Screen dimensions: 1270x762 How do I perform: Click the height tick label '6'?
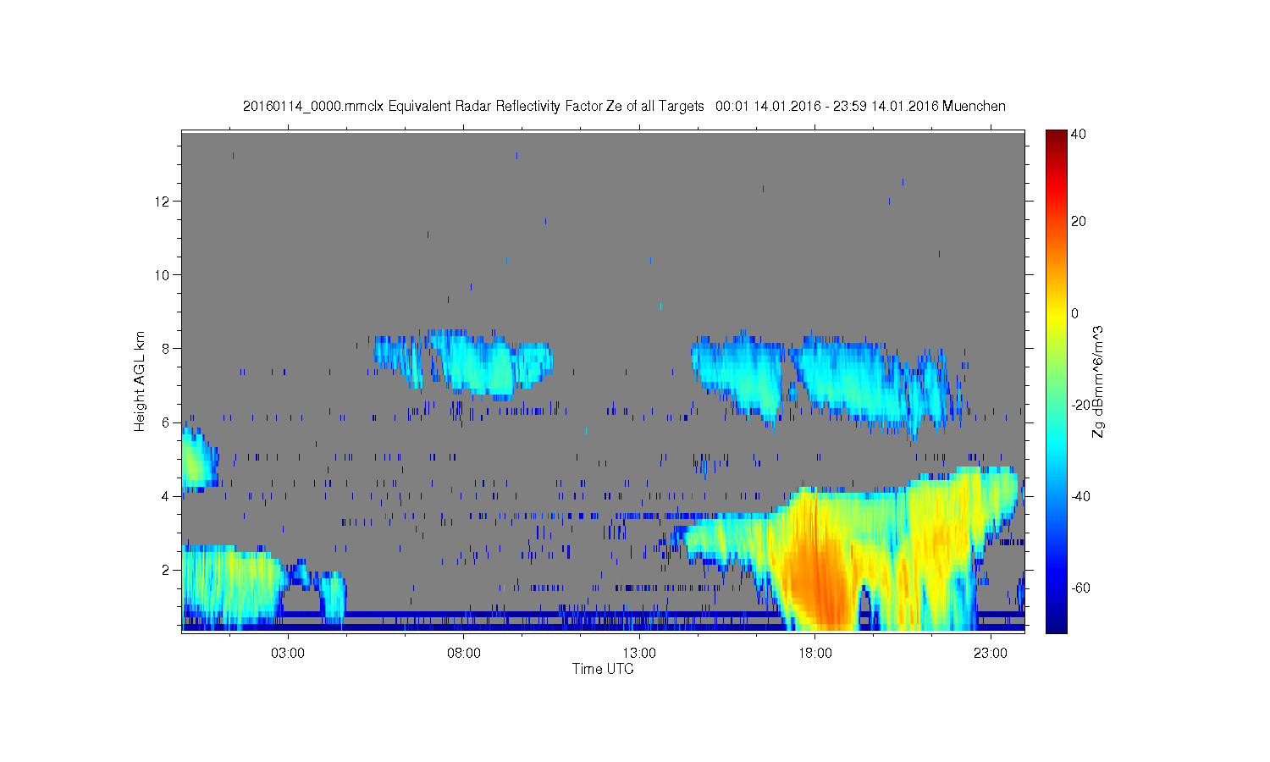click(x=167, y=422)
